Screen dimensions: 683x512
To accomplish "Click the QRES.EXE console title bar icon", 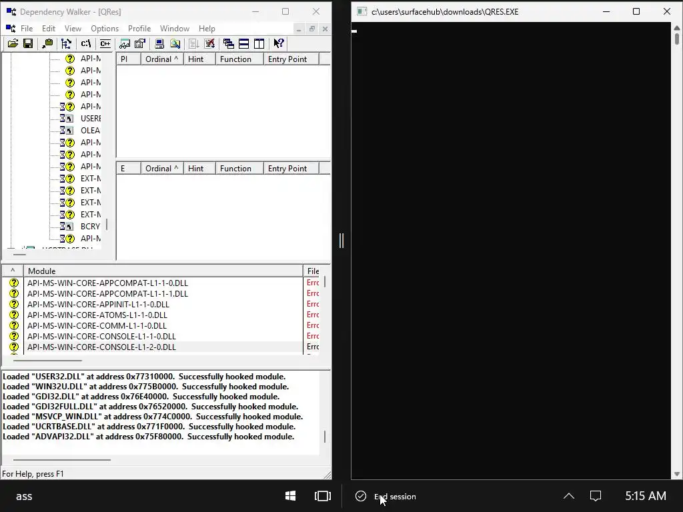I will tap(362, 12).
